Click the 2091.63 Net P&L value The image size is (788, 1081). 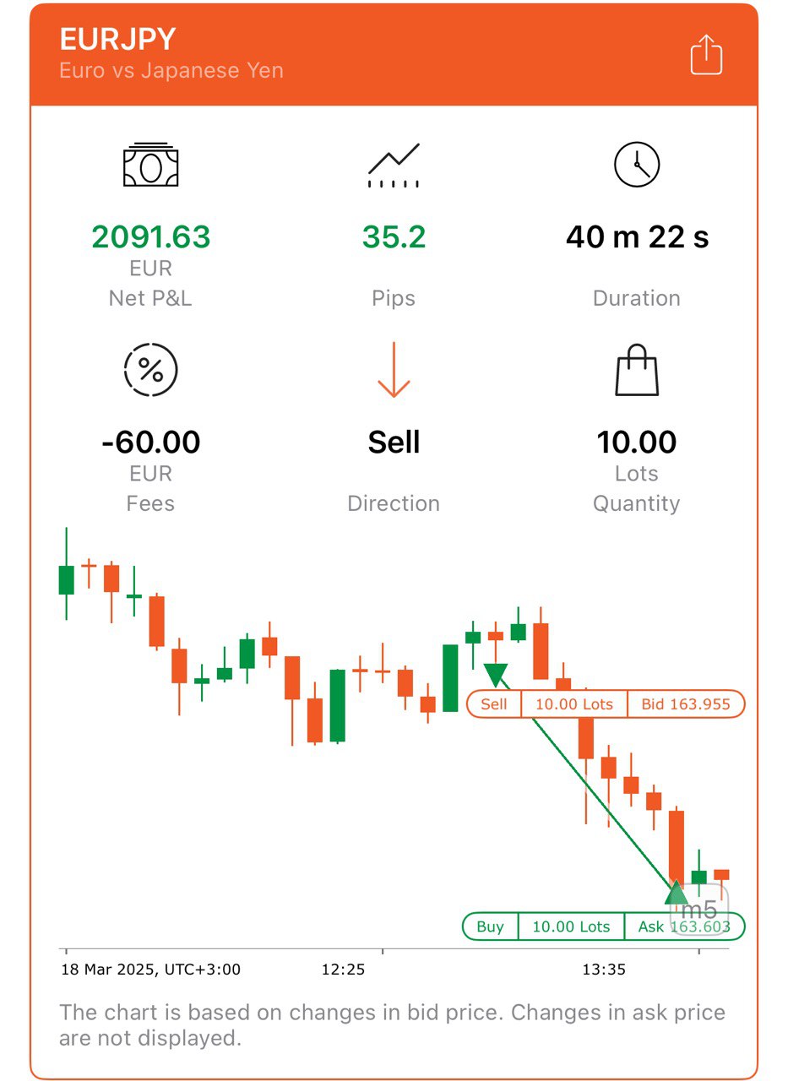[150, 237]
